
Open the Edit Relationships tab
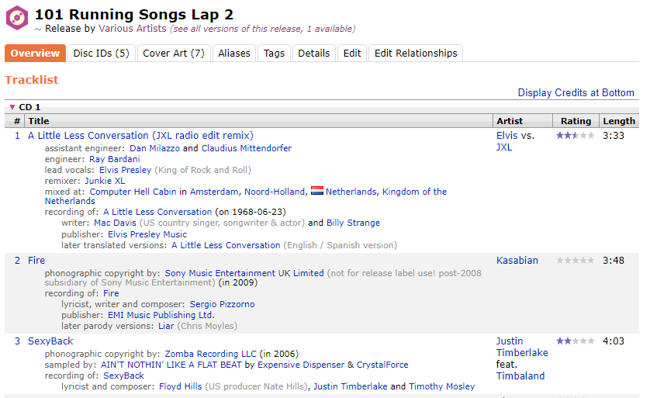point(416,53)
